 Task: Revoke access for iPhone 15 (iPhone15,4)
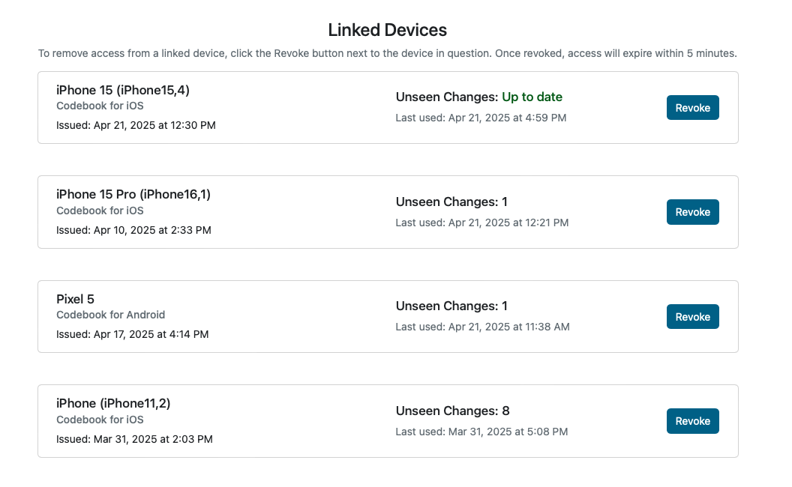(692, 107)
